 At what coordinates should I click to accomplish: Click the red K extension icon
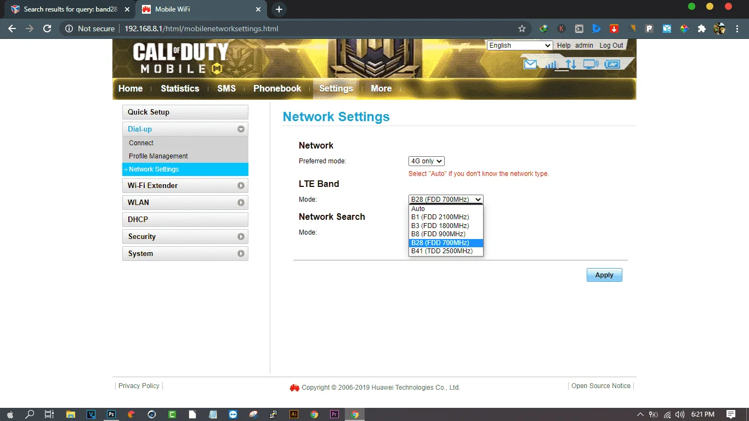click(561, 29)
